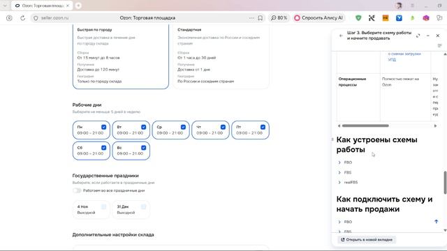447x251 pixels.
Task: Check the 31 Dec holiday checkbox
Action: pos(144,206)
